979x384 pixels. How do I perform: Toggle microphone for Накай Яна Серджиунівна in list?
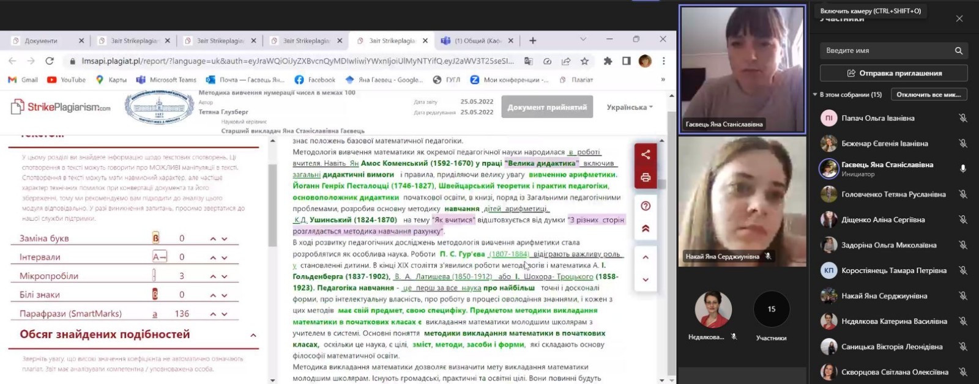tap(962, 296)
